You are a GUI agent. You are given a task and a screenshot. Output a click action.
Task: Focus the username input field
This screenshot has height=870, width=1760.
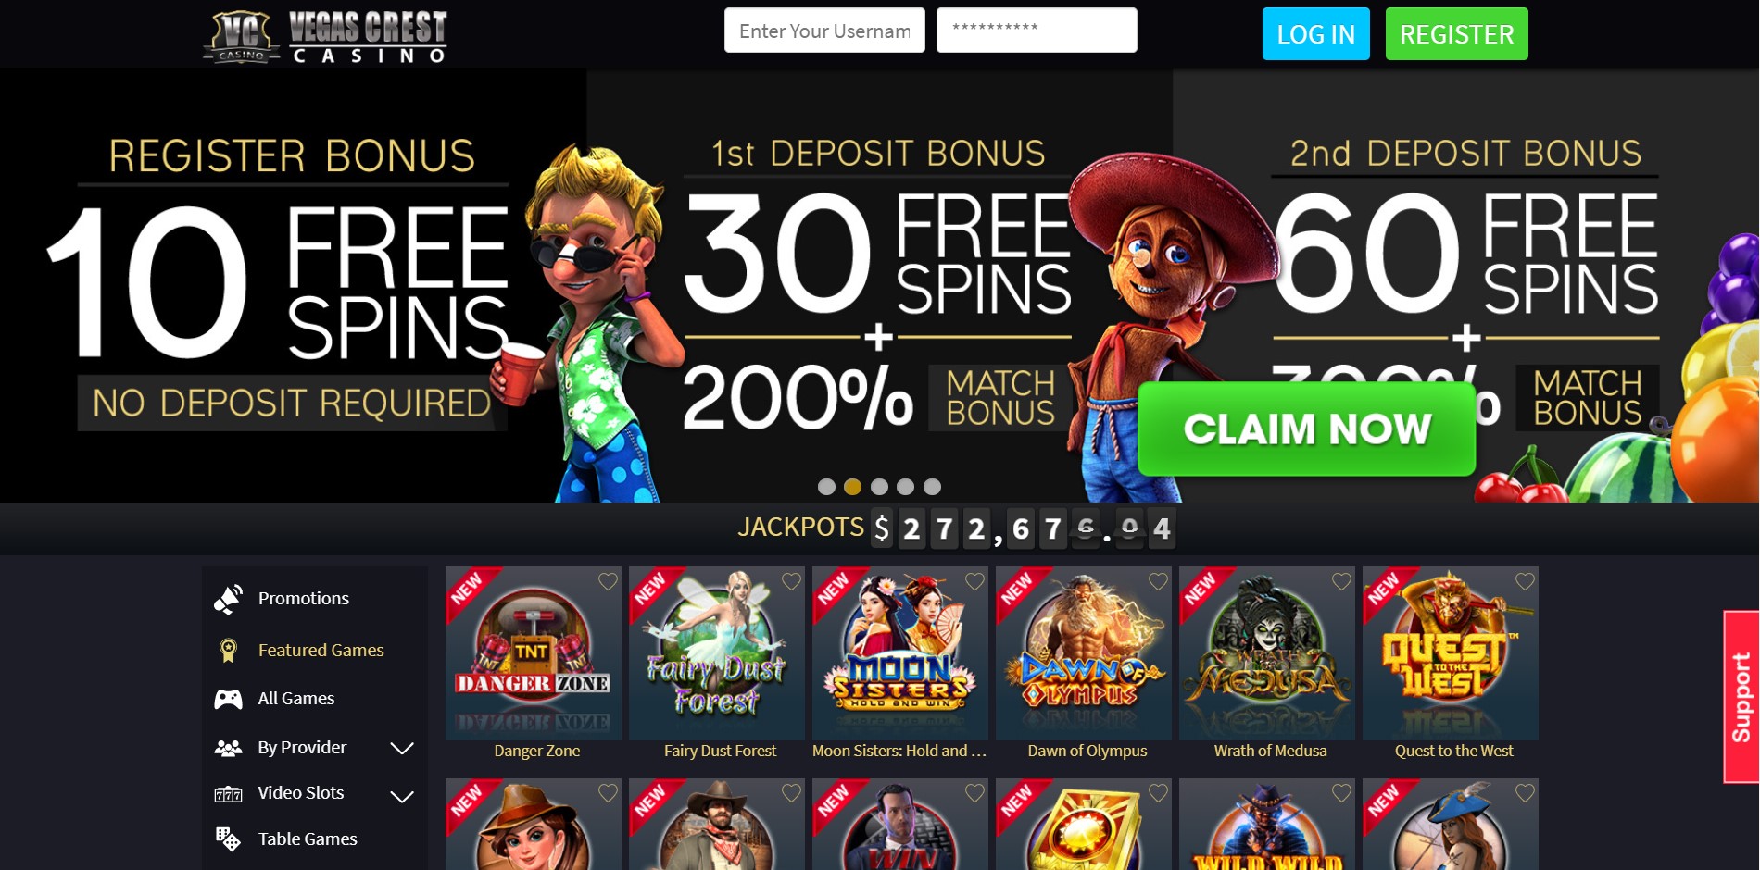tap(824, 31)
